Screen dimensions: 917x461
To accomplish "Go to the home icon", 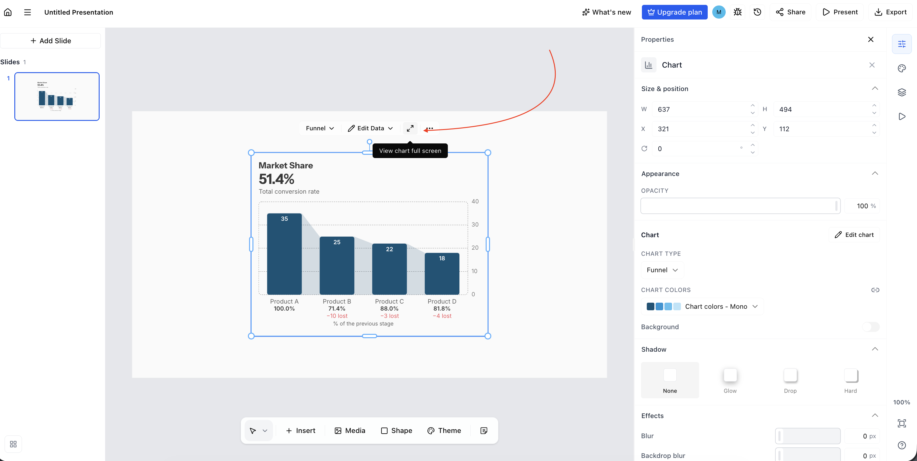I will (x=8, y=12).
